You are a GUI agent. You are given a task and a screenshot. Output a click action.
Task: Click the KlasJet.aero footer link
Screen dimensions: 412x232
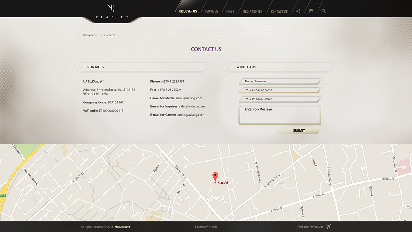122,227
